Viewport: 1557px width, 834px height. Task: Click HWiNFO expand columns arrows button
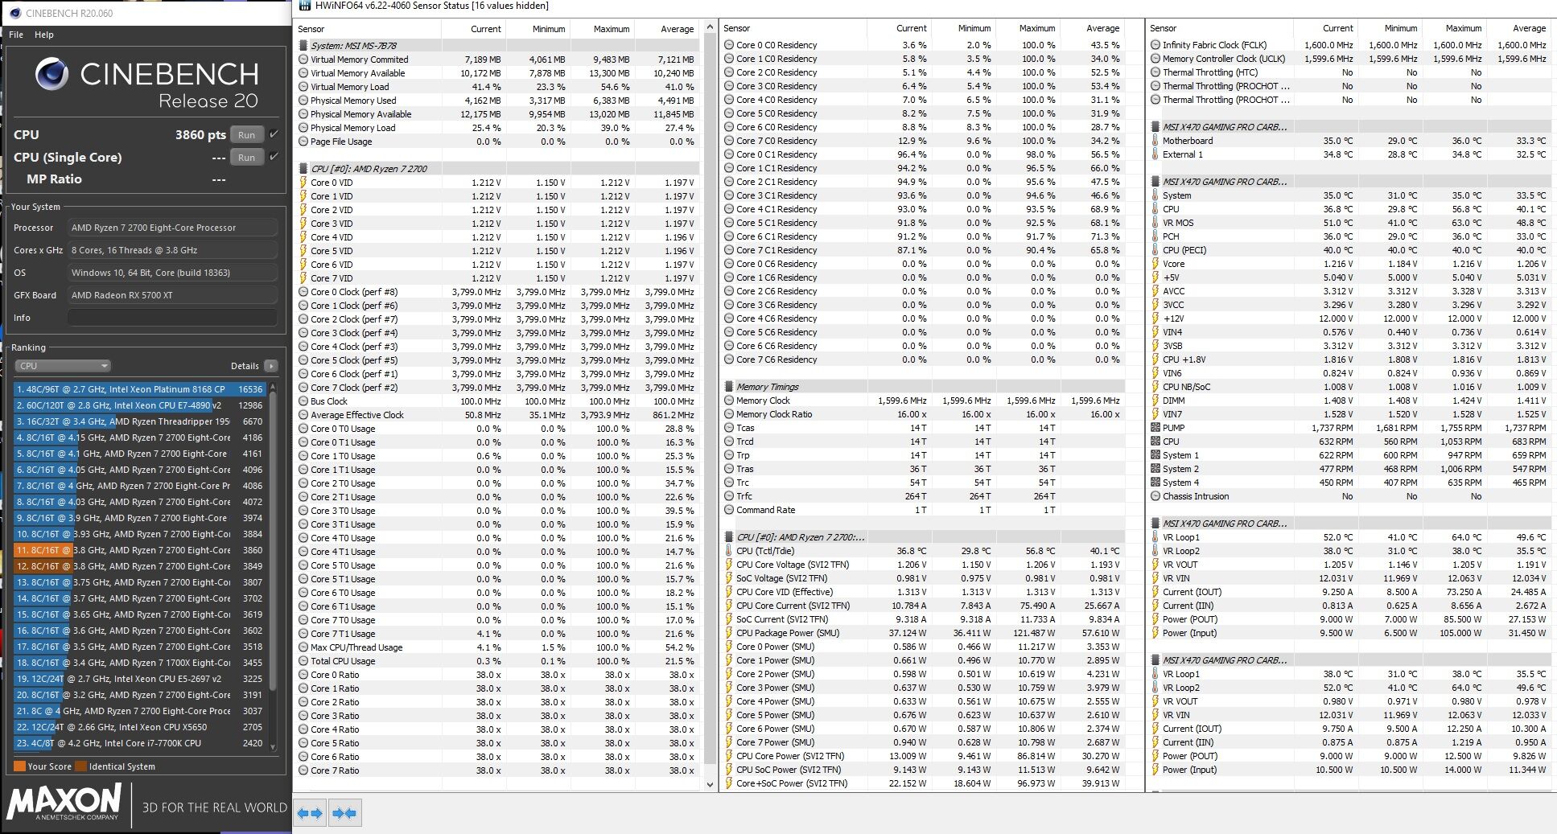311,813
